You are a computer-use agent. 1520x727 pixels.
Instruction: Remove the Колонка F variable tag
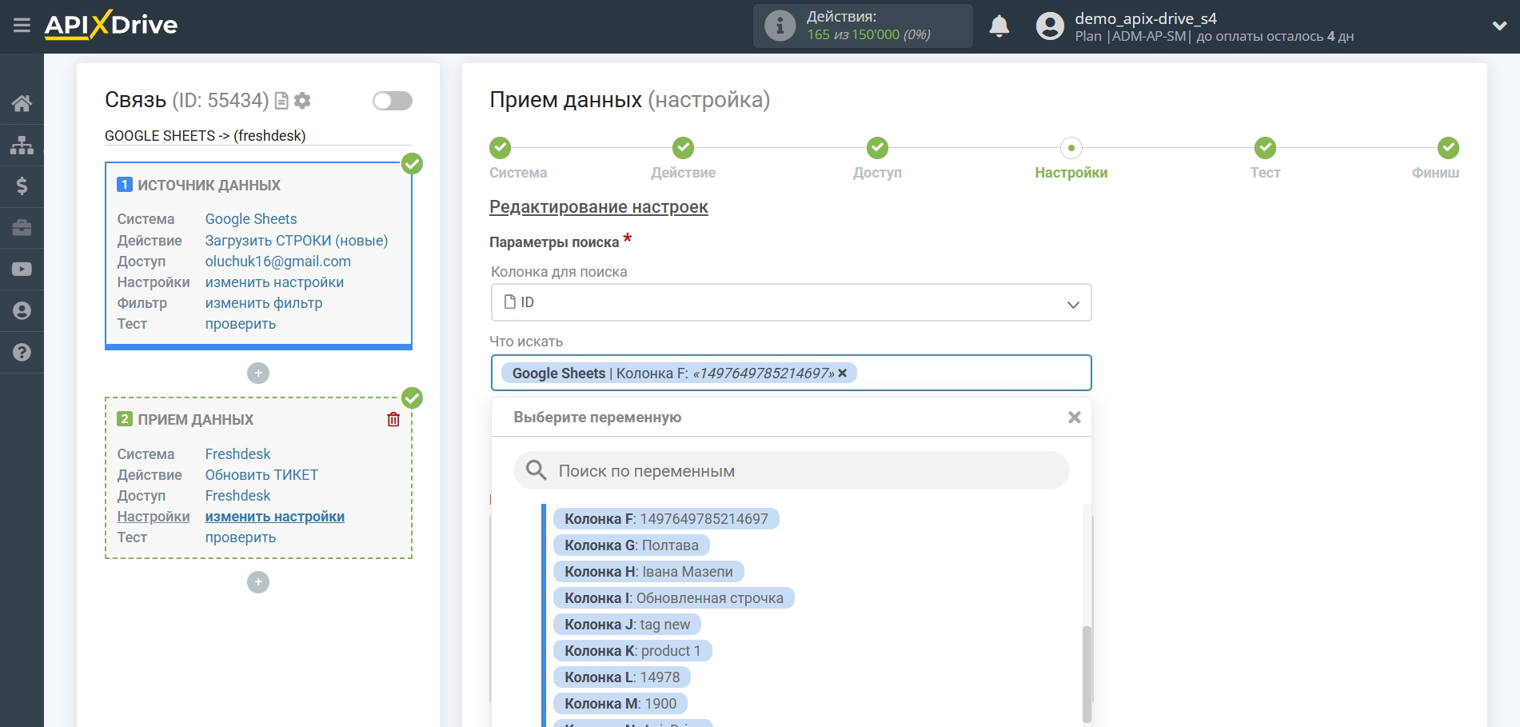click(842, 373)
